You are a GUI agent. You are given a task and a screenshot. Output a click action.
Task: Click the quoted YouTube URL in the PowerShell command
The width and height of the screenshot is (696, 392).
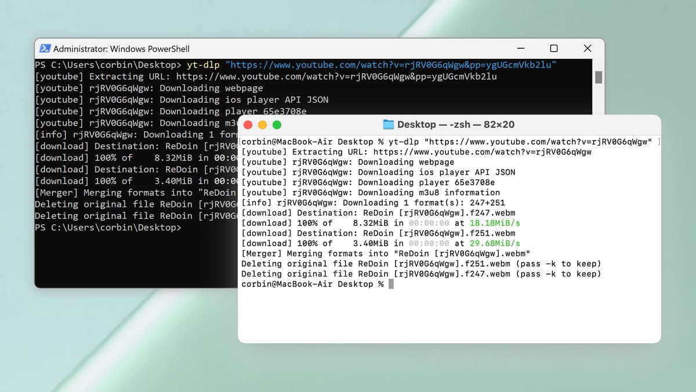(x=391, y=65)
